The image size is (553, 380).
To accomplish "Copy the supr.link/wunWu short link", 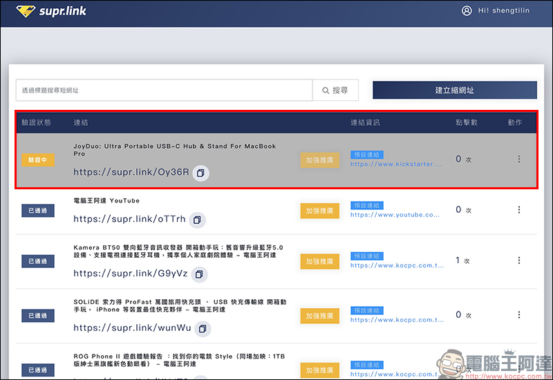I will pyautogui.click(x=203, y=329).
